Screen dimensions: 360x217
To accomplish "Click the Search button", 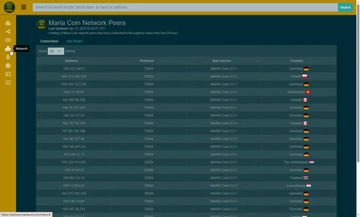I will 345,7.
